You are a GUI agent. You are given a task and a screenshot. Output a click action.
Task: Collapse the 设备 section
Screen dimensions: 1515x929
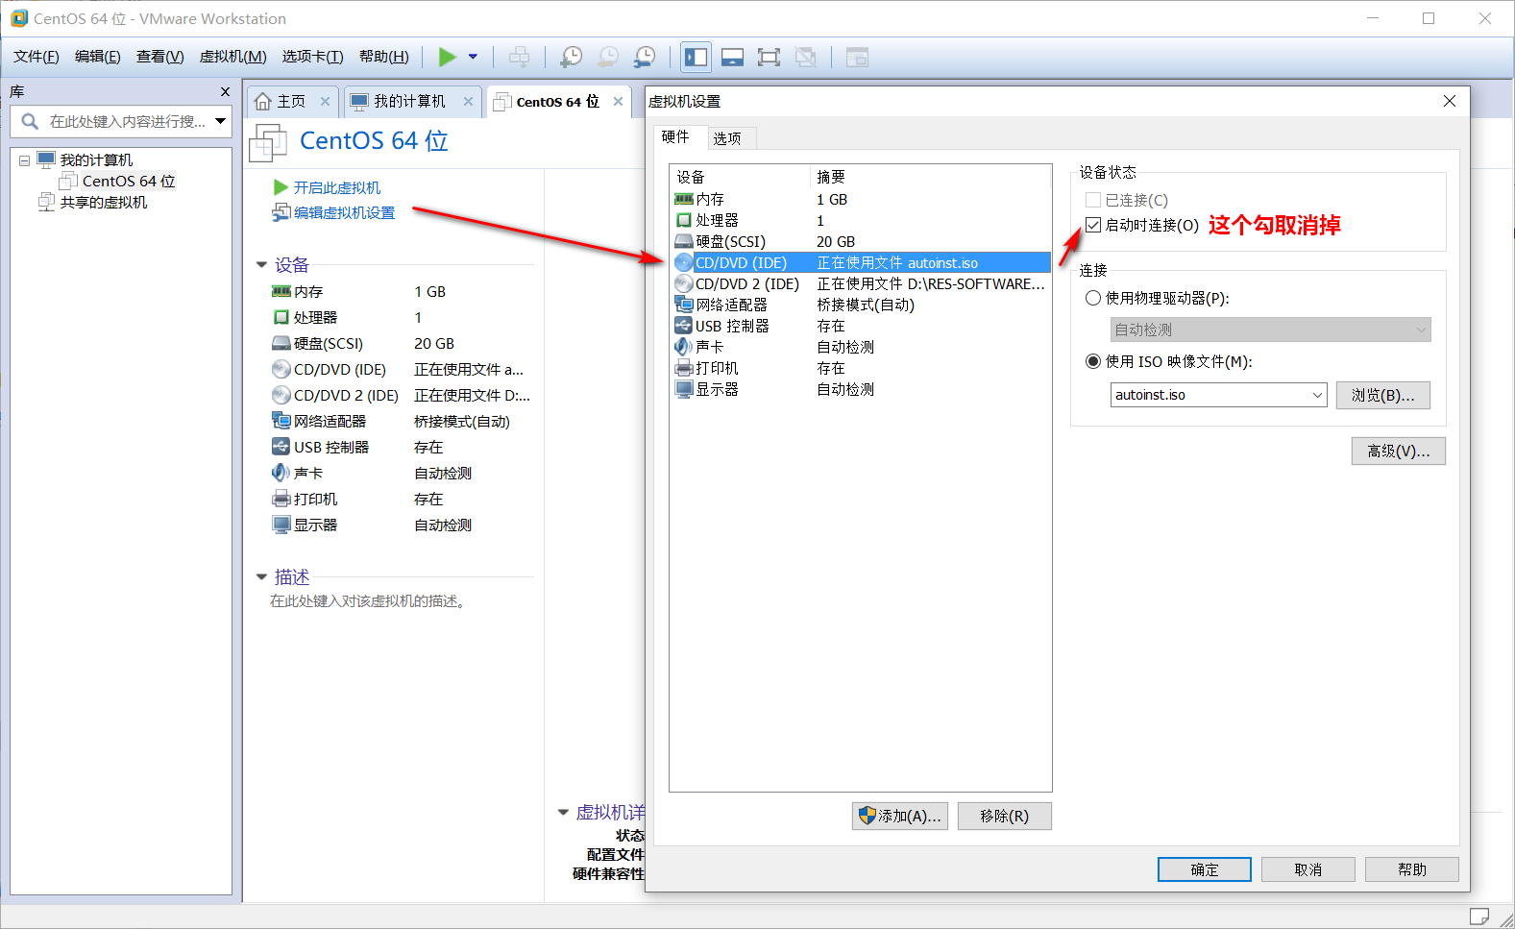coord(261,264)
